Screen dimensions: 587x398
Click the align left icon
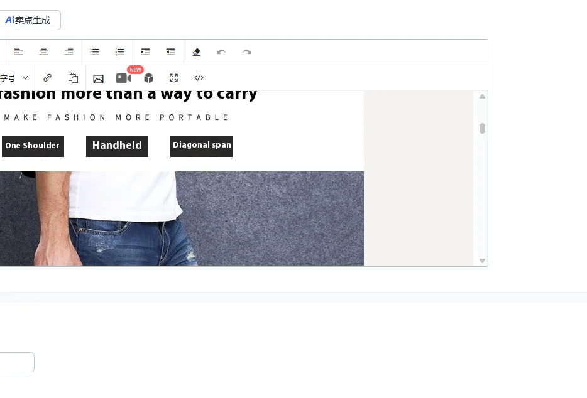coord(19,52)
